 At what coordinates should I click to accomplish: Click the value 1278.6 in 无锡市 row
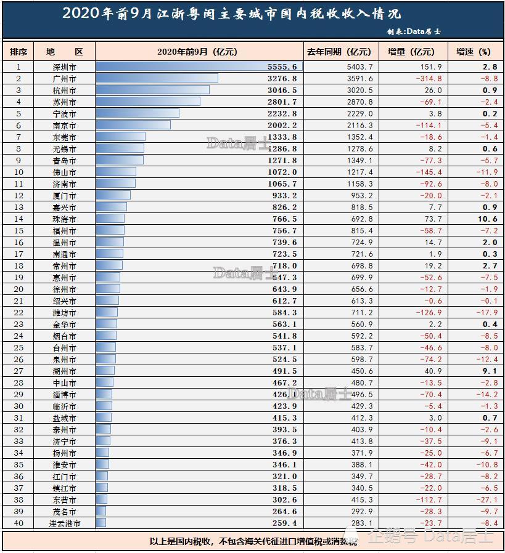[359, 149]
